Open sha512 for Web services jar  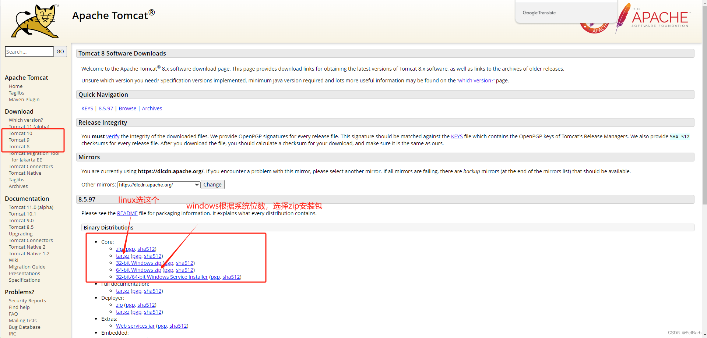pos(178,326)
